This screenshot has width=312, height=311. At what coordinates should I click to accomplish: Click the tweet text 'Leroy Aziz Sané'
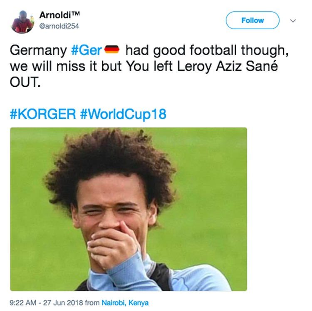point(227,66)
